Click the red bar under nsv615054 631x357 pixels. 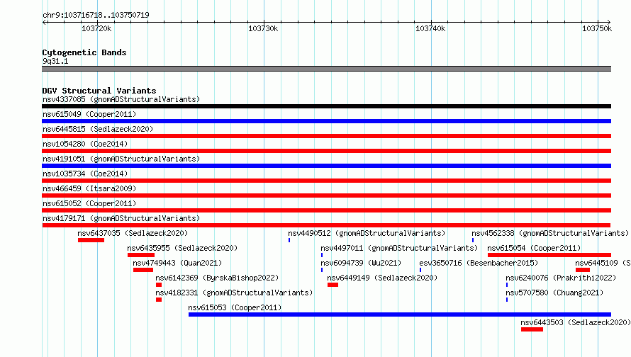[x=549, y=255]
